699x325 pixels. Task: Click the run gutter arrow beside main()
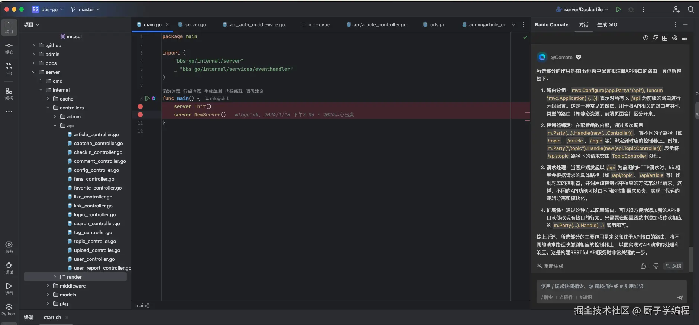tap(147, 98)
